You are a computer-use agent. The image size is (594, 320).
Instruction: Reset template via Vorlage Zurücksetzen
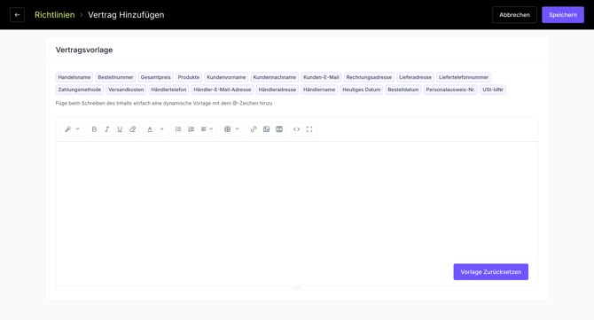pyautogui.click(x=490, y=272)
